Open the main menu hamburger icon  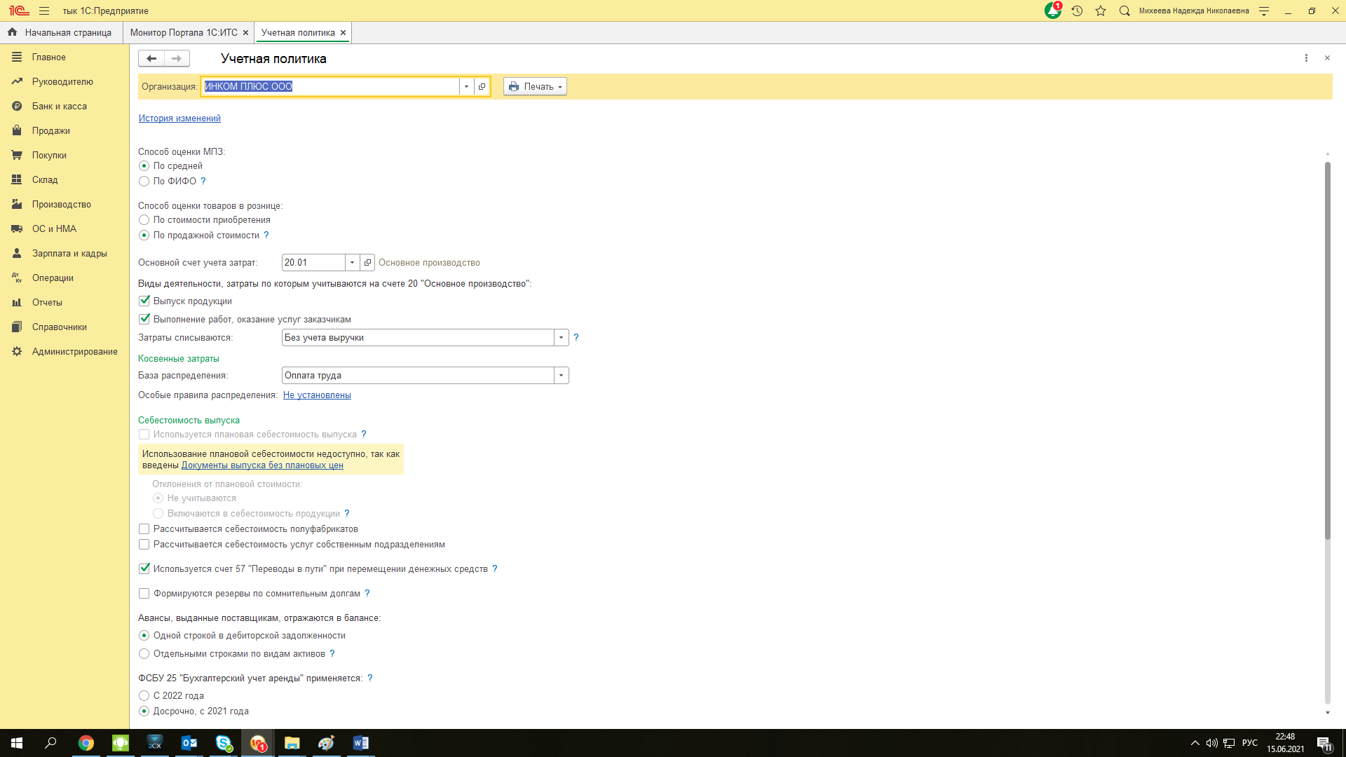tap(44, 11)
